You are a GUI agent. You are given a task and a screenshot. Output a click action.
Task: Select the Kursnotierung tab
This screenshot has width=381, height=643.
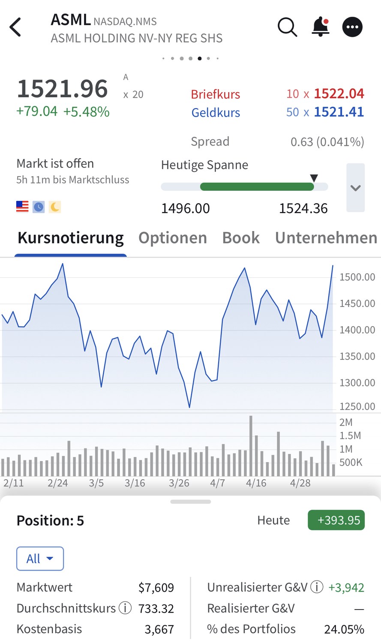(71, 237)
